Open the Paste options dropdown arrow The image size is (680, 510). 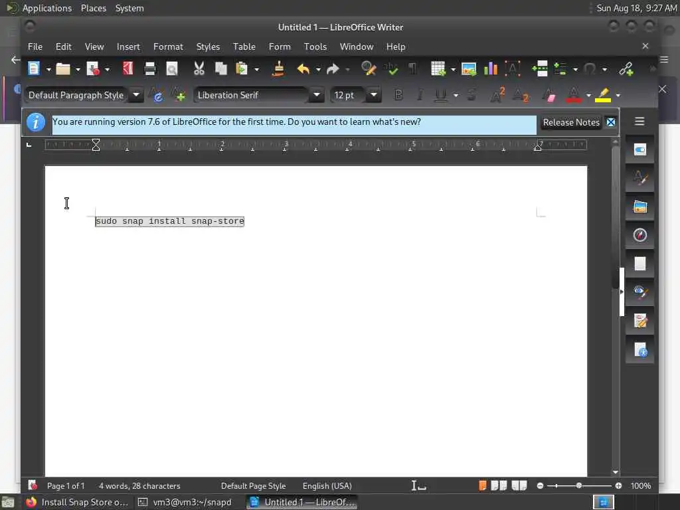coord(257,69)
